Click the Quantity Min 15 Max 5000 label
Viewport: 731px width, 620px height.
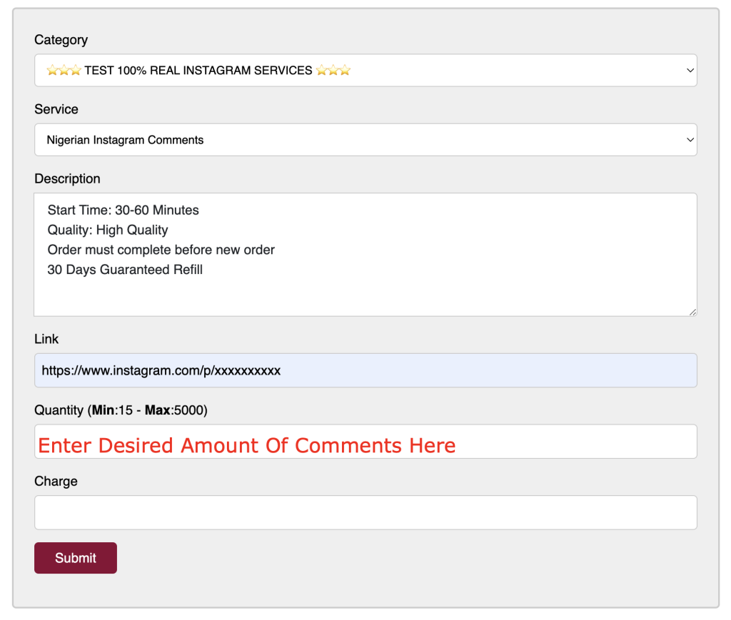121,410
